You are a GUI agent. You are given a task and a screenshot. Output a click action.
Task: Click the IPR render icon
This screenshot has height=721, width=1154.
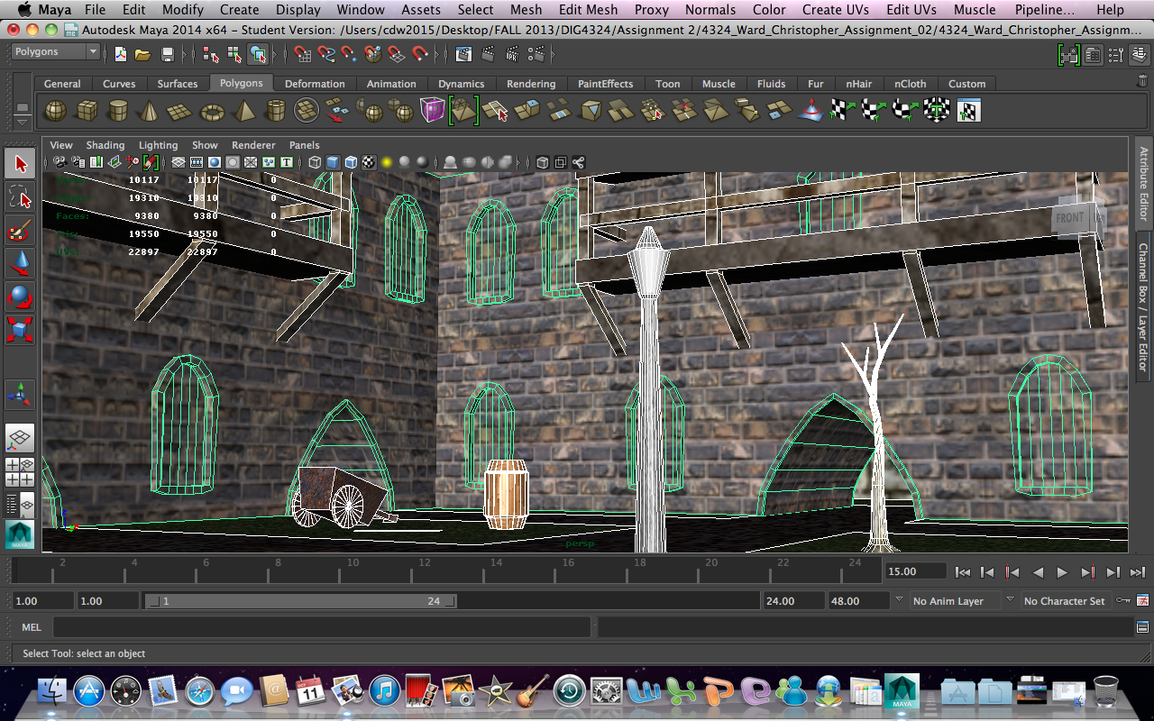512,54
